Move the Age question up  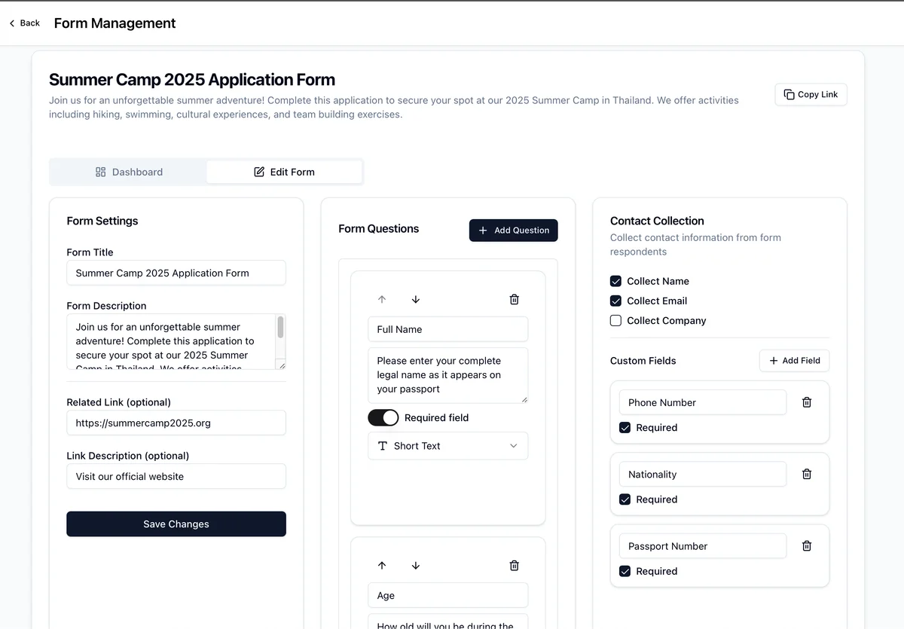click(x=382, y=566)
